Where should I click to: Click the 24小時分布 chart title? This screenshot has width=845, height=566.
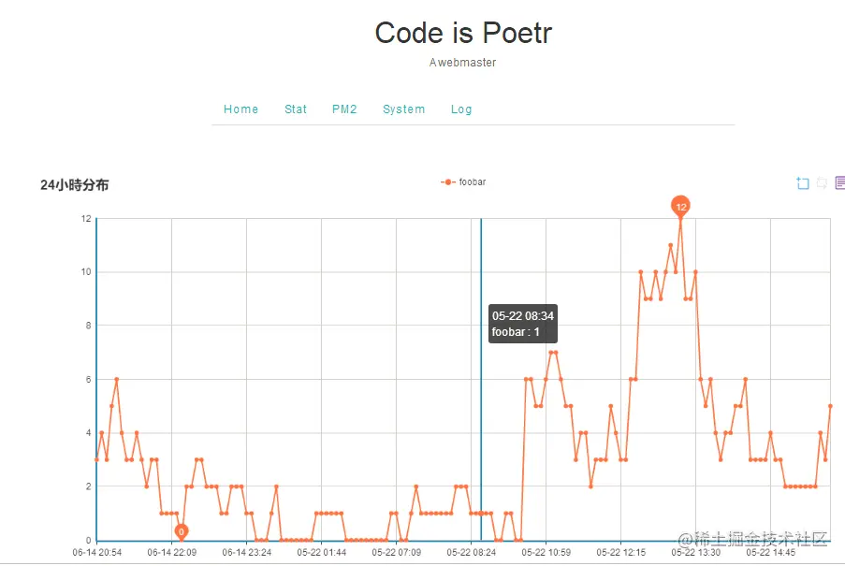click(x=74, y=185)
